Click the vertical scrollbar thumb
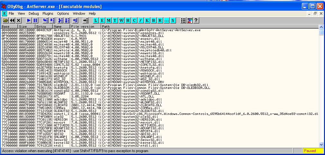This screenshot has height=155, width=325. (x=321, y=32)
